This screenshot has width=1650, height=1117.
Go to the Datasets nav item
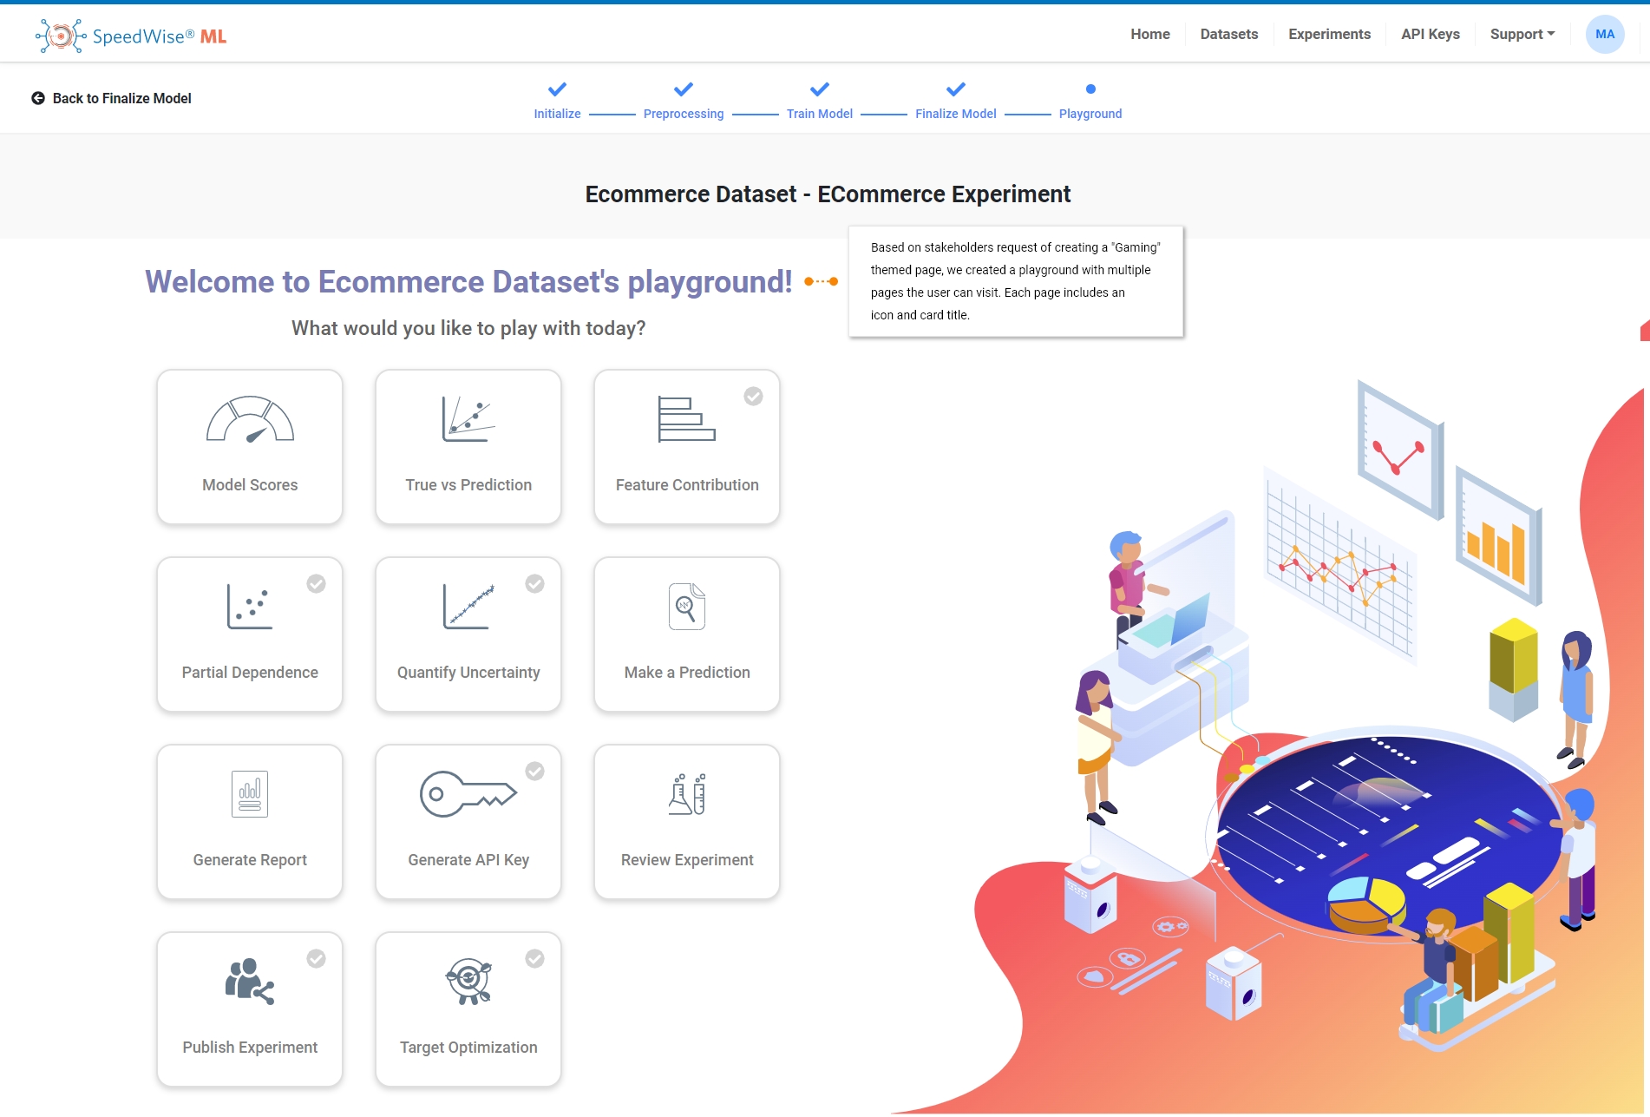coord(1228,35)
